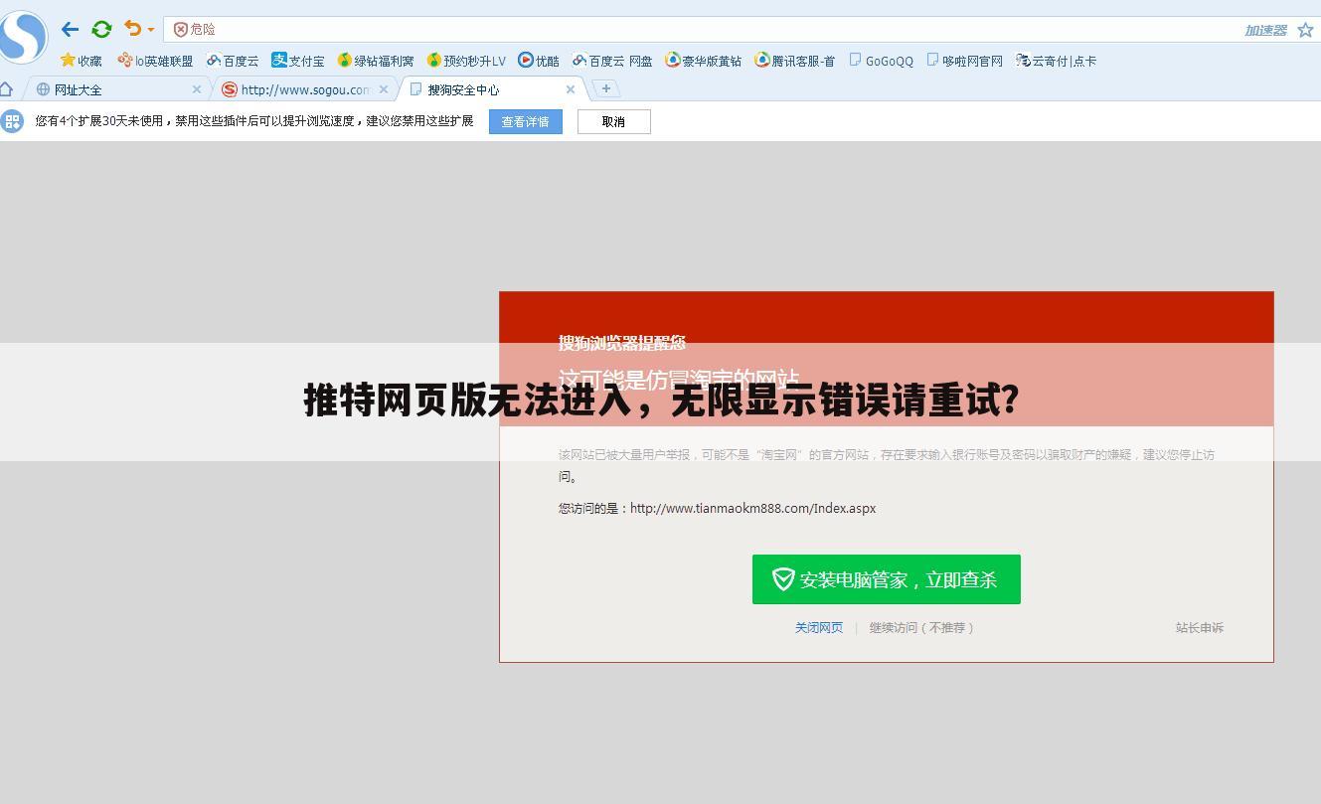Bookmark page with the star icon
Screen dimensions: 1321x804
[x=1305, y=30]
